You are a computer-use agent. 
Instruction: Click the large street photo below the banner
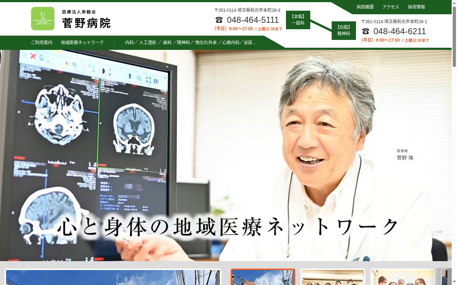click(113, 277)
